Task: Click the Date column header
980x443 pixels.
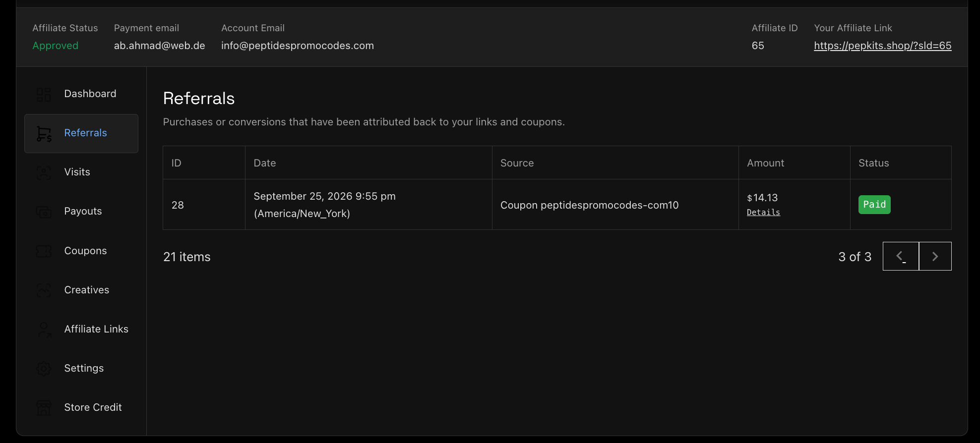Action: (x=368, y=163)
